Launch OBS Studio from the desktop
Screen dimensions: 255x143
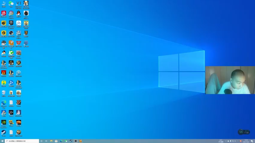[x=11, y=34]
